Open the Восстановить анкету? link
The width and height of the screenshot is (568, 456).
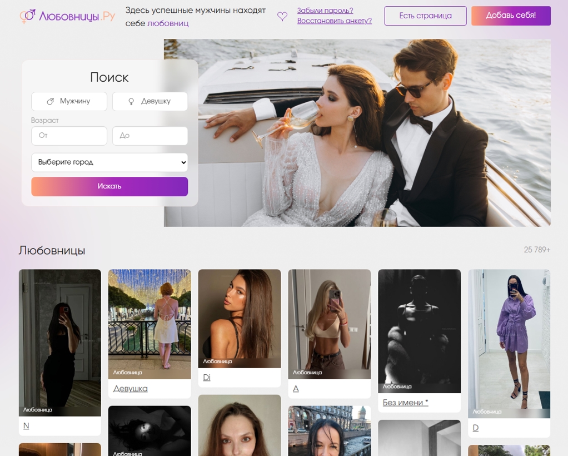tap(335, 21)
